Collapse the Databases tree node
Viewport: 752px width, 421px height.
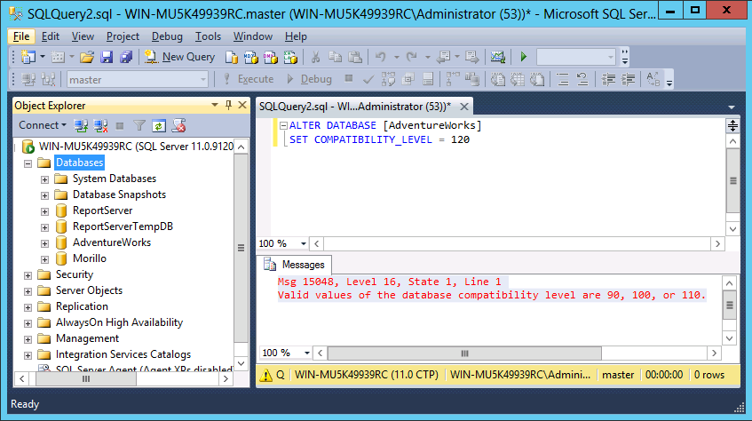pos(28,163)
